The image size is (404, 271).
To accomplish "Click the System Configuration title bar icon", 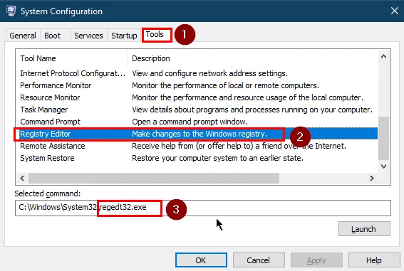I will tap(11, 11).
